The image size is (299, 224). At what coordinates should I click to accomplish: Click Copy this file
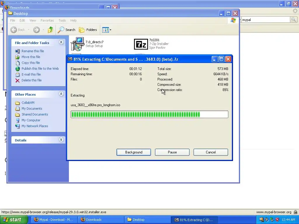click(x=30, y=63)
